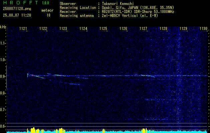Screen dimensions: 210x133
Task: Click the 1129 time axis label
Action: point(183,29)
